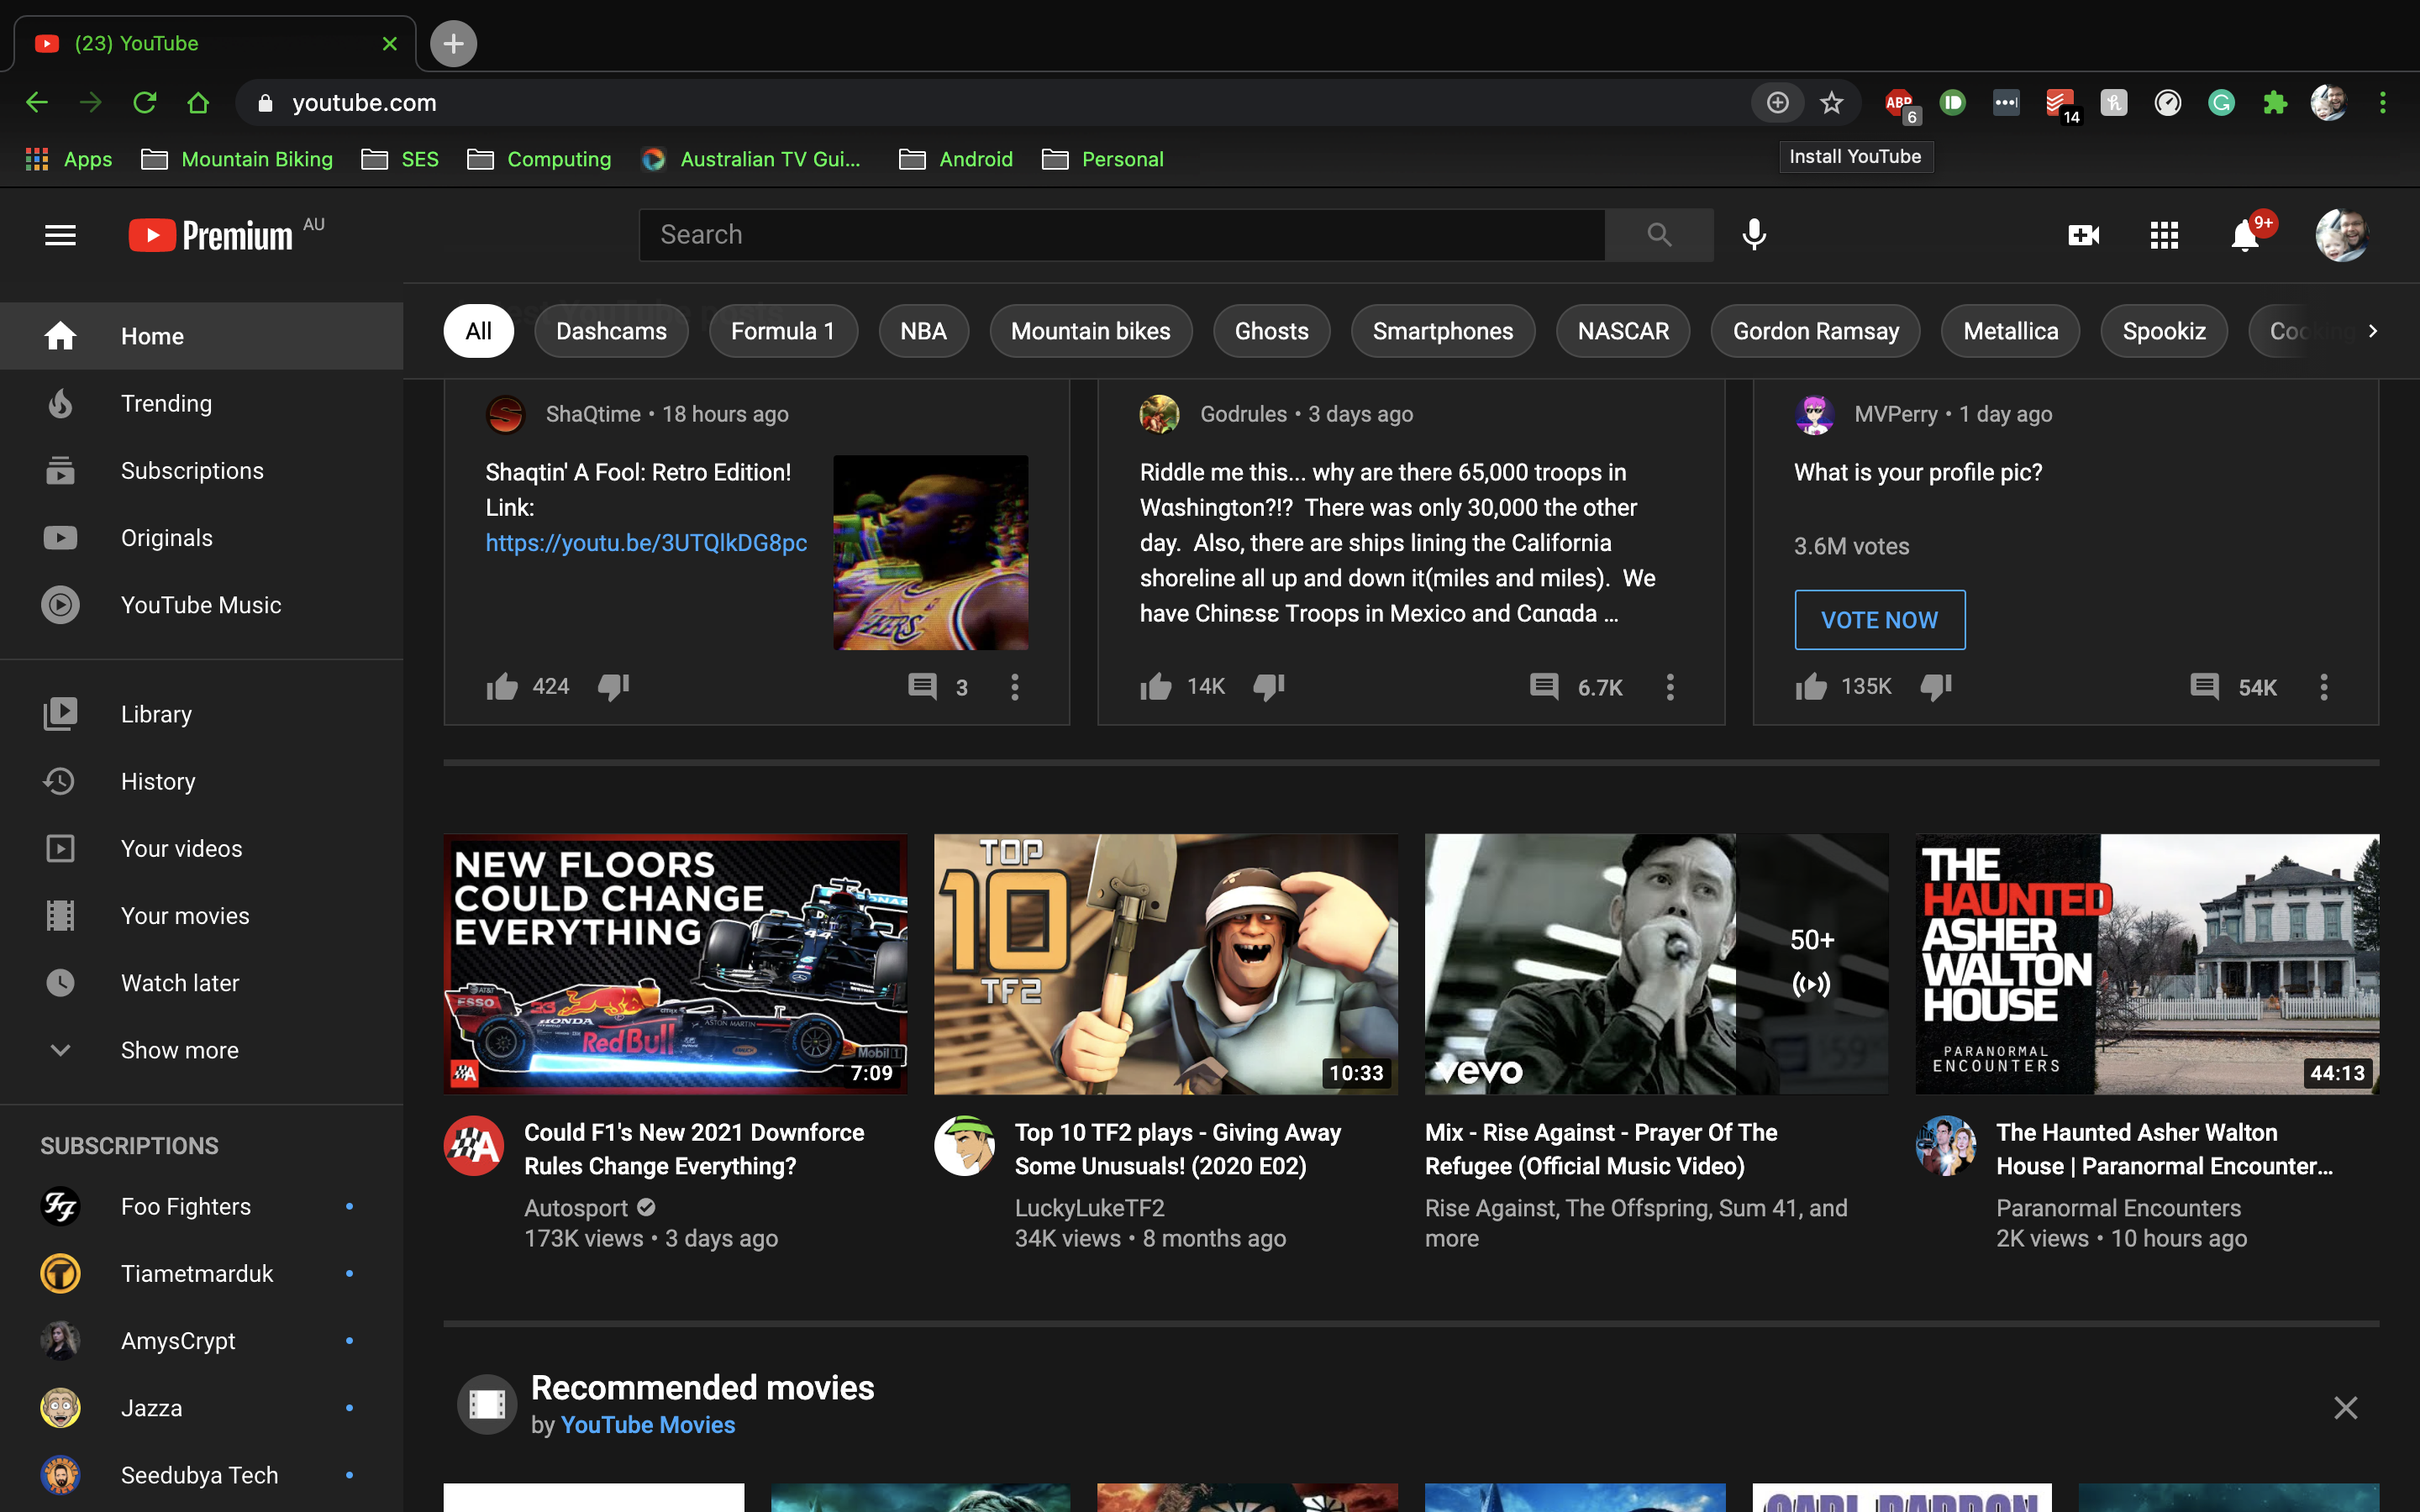Click the YouTube Premium logo
2420x1512 pixels.
click(x=211, y=235)
